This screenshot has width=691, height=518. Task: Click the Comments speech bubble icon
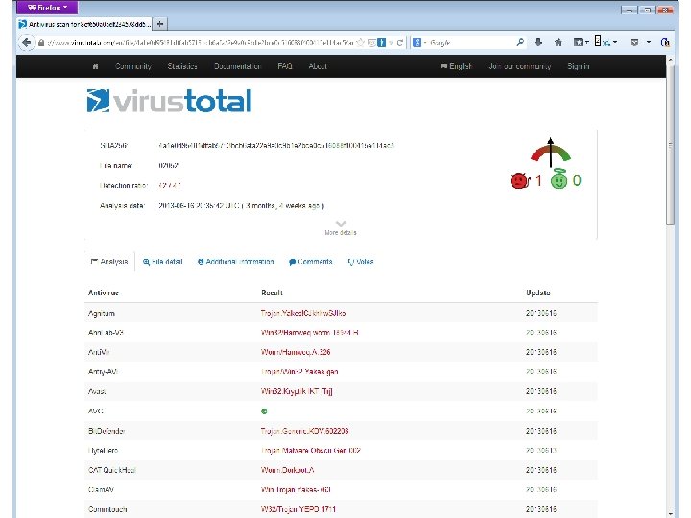tap(292, 262)
